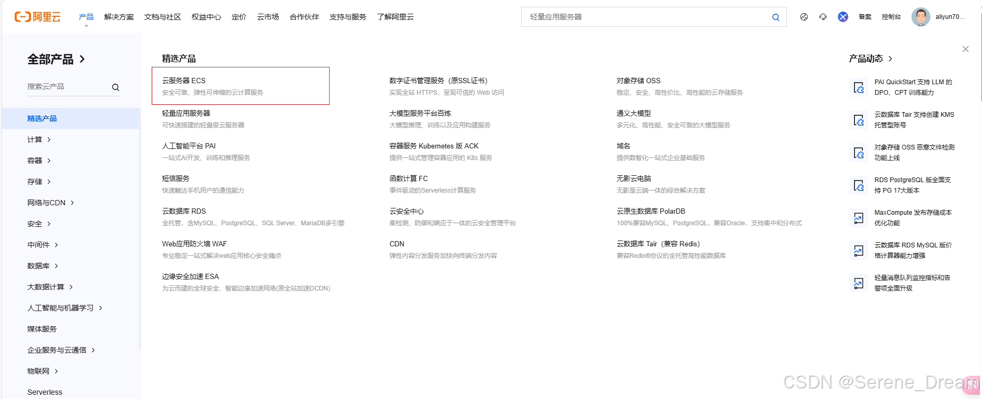
Task: Click the Aliyun logo in header
Action: click(x=37, y=17)
